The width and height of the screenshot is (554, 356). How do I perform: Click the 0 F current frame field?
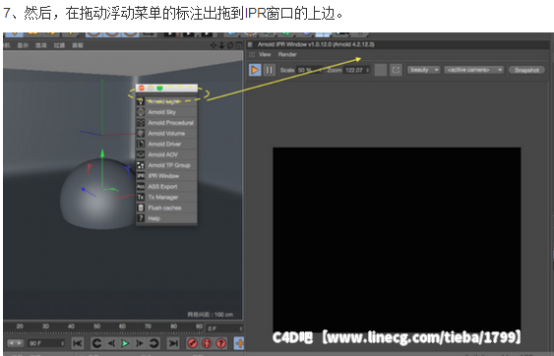pos(224,328)
